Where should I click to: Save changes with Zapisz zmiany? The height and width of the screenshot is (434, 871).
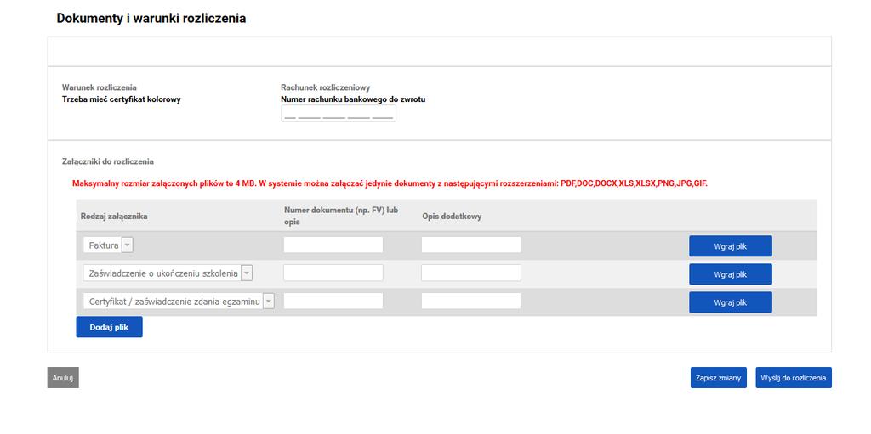[718, 377]
